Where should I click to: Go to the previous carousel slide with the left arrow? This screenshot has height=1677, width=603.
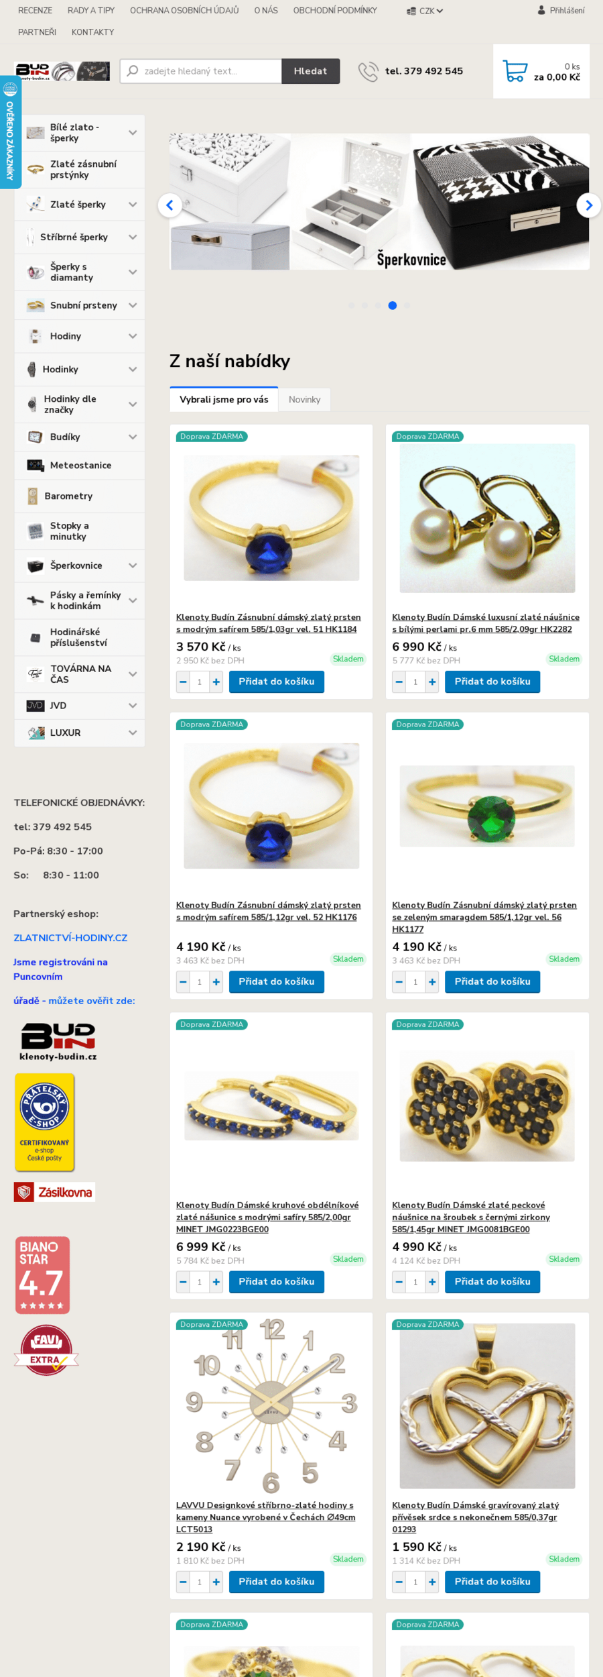click(170, 205)
